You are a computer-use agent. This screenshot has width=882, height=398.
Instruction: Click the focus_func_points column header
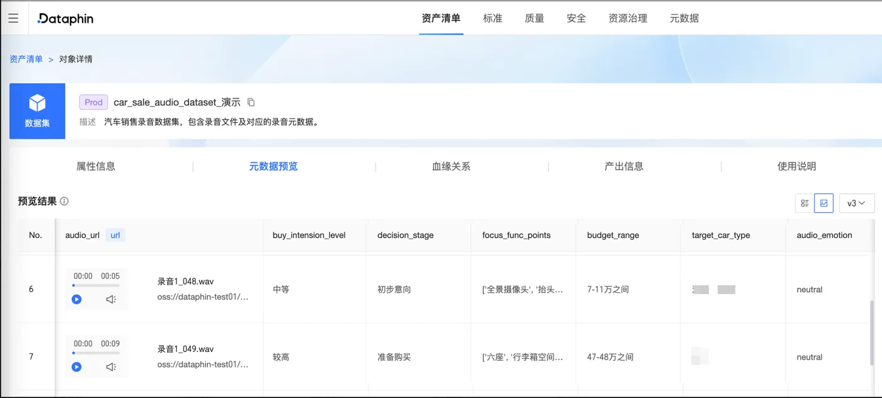[x=517, y=235]
